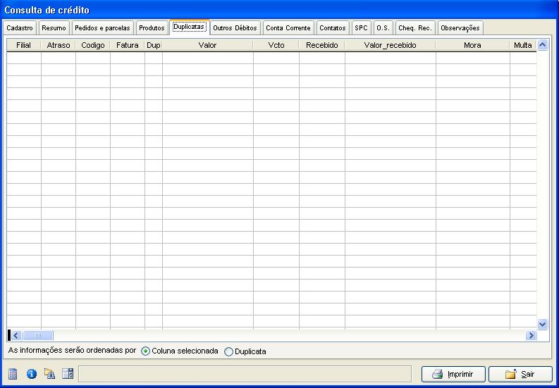Click the Imprimir button
The height and width of the screenshot is (388, 559).
tap(453, 374)
